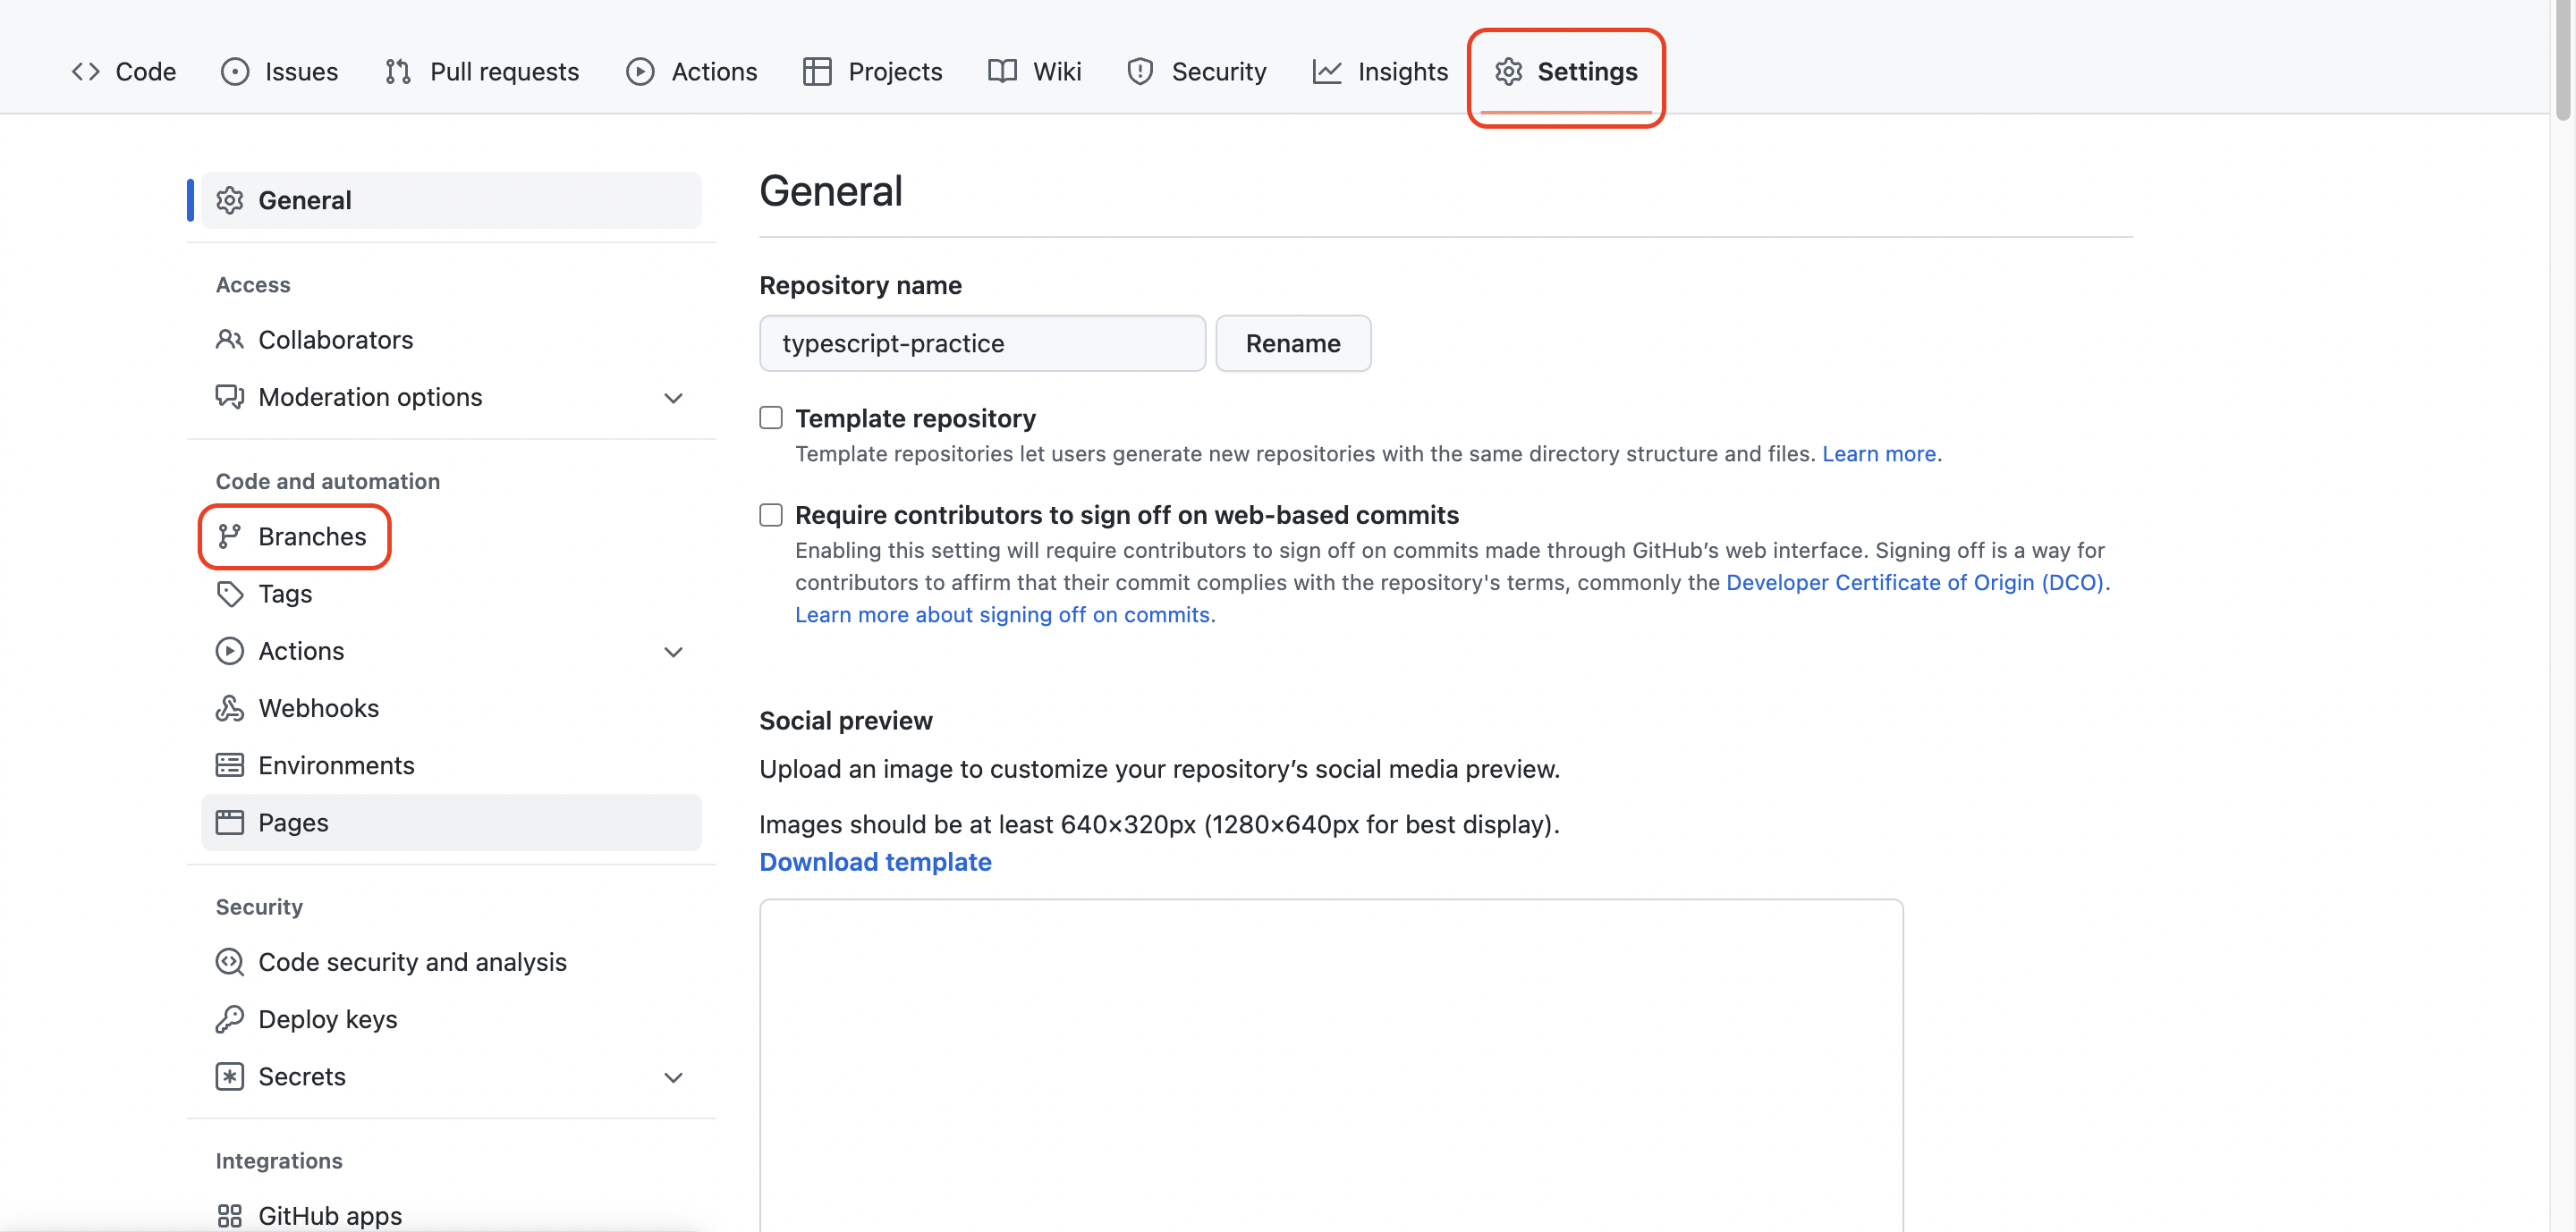This screenshot has height=1232, width=2576.
Task: Open the GitHub apps sidebar entry
Action: (x=451, y=1215)
